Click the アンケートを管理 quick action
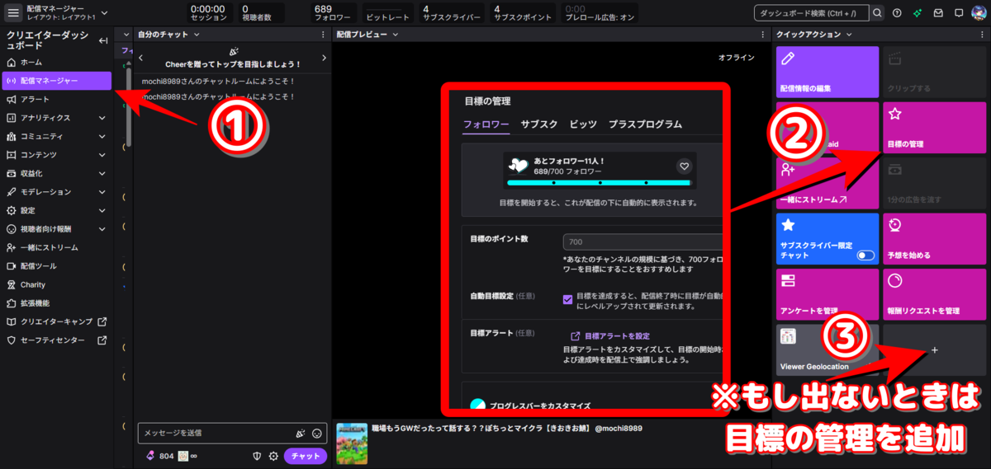 coord(827,294)
